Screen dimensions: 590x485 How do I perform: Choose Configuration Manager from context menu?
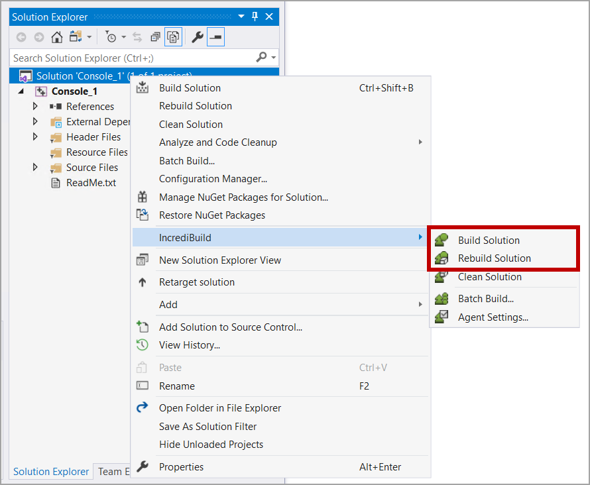tap(213, 179)
